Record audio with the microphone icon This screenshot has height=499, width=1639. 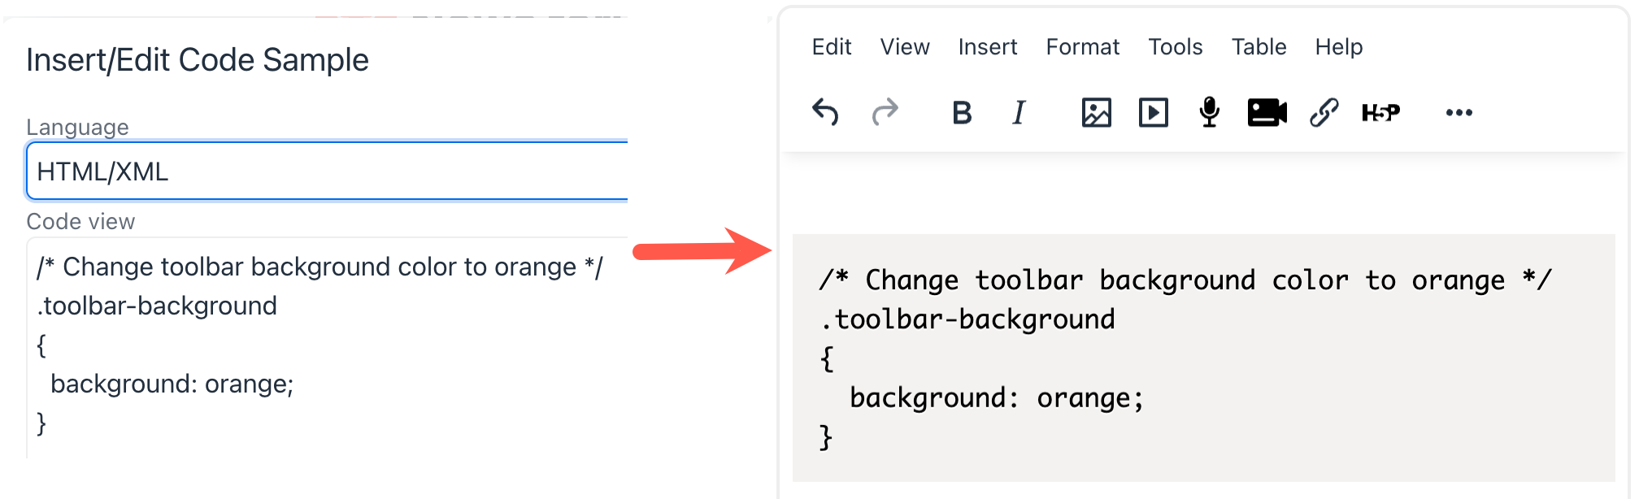point(1209,112)
